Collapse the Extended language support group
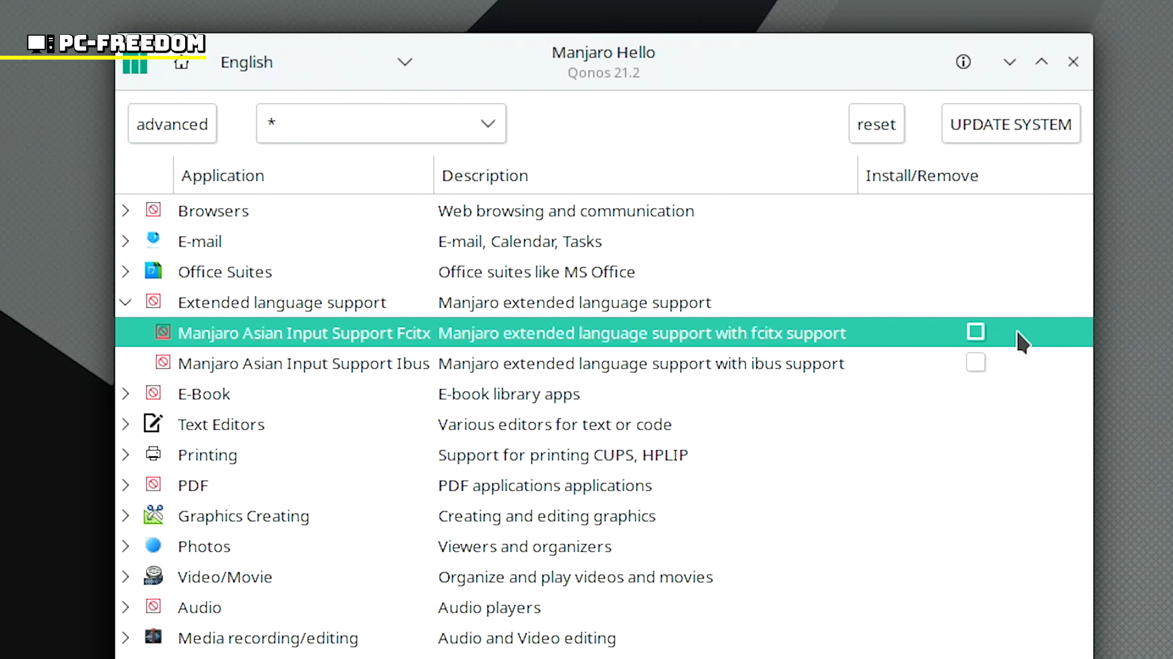The image size is (1173, 659). 126,302
